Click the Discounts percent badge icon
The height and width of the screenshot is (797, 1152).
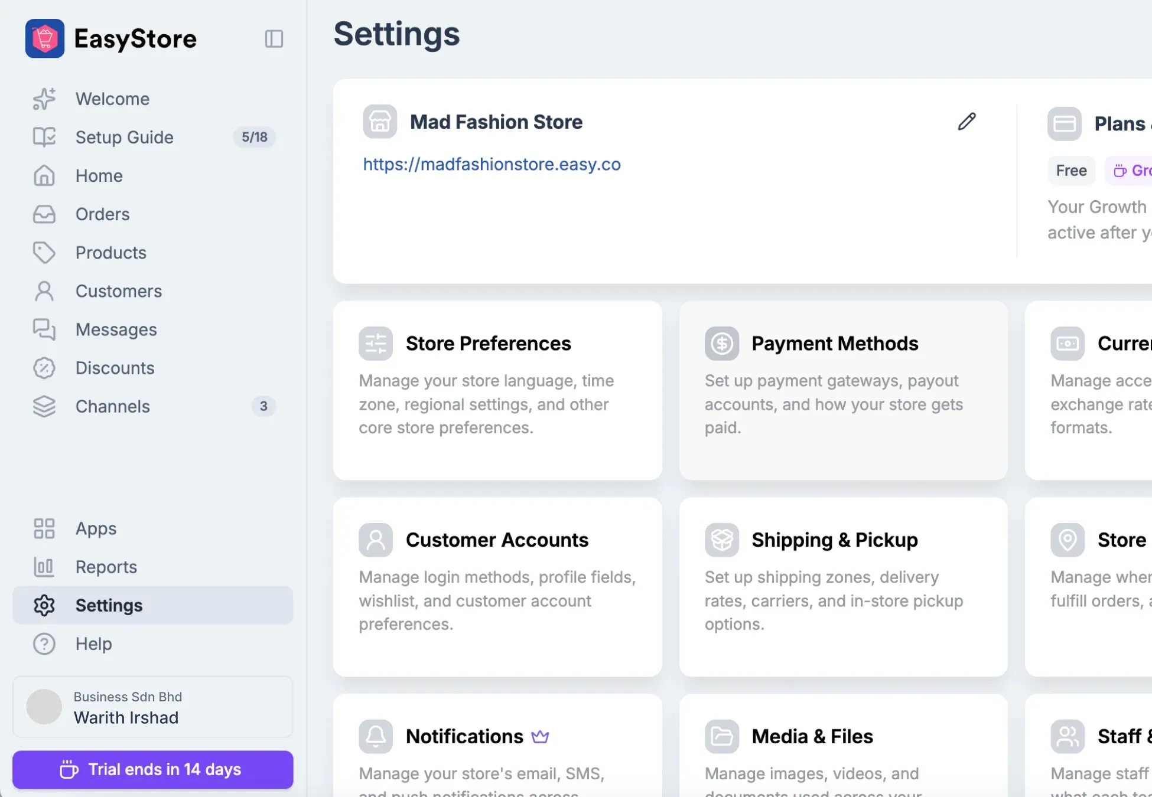(x=44, y=368)
